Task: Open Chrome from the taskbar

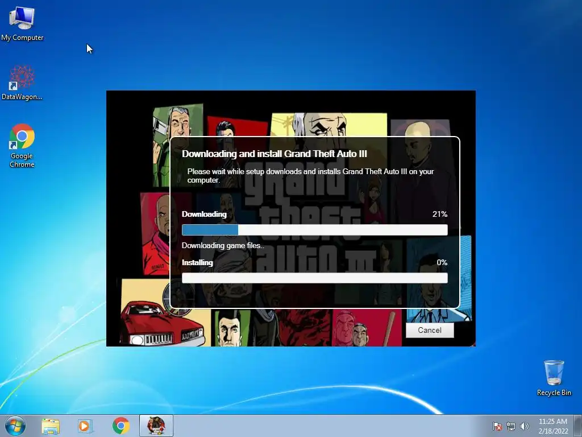Action: tap(121, 426)
